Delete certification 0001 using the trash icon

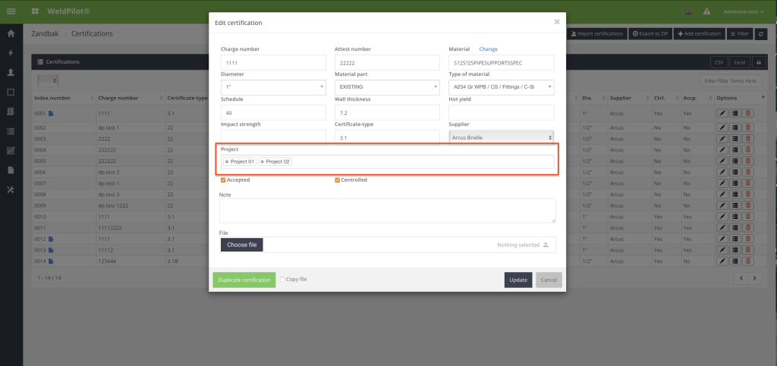[x=748, y=114]
